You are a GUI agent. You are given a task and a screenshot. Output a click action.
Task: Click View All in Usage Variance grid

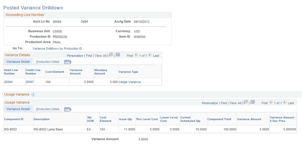click(x=235, y=103)
